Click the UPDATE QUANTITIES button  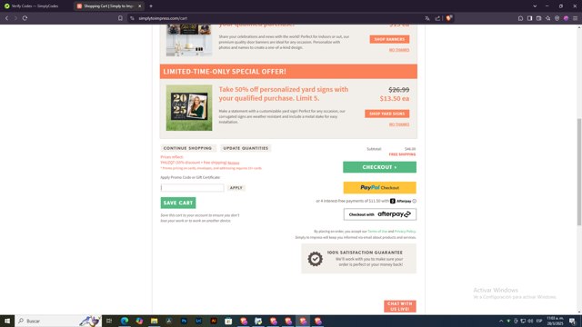[246, 148]
